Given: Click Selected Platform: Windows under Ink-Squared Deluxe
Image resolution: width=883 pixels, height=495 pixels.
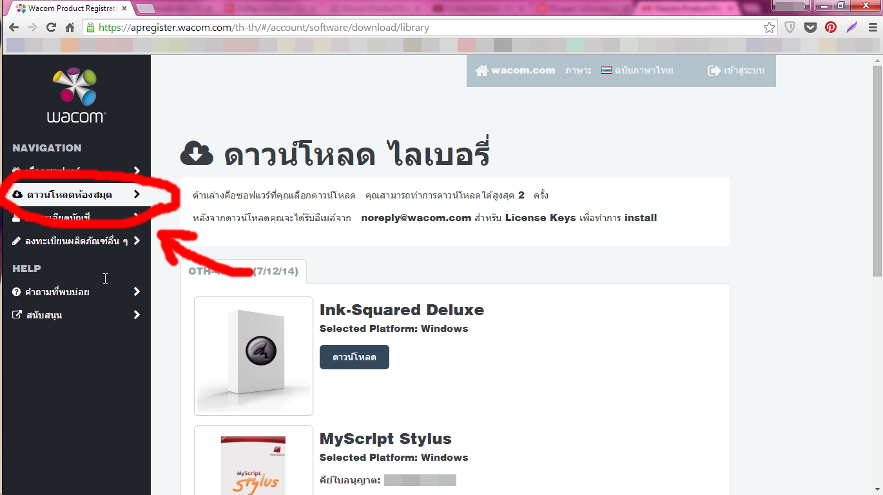Looking at the screenshot, I should click(394, 329).
